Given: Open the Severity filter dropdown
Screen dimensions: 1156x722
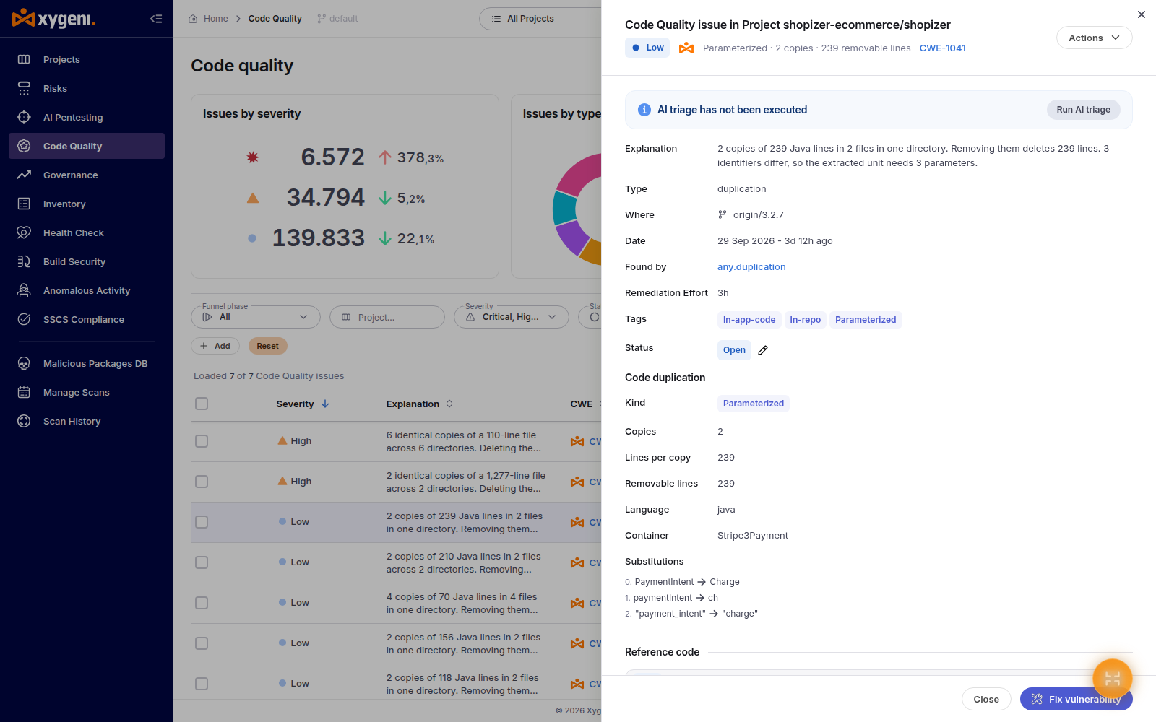Looking at the screenshot, I should 512,317.
